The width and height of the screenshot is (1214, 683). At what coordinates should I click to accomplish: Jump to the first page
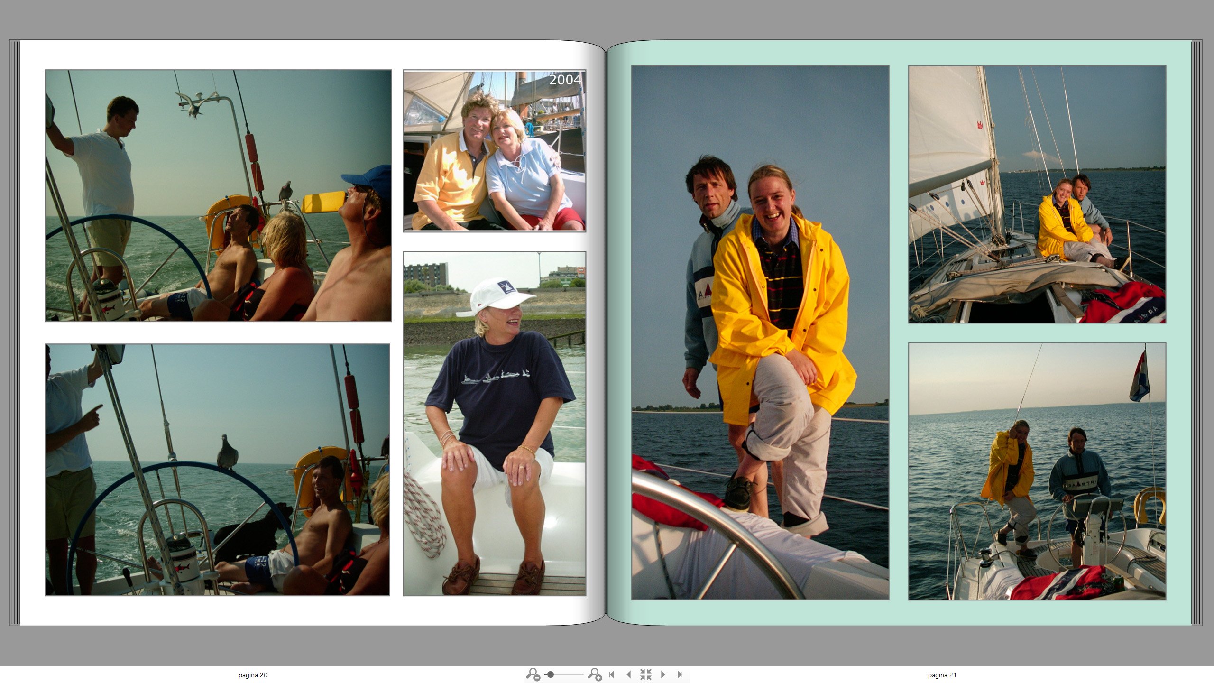click(612, 674)
